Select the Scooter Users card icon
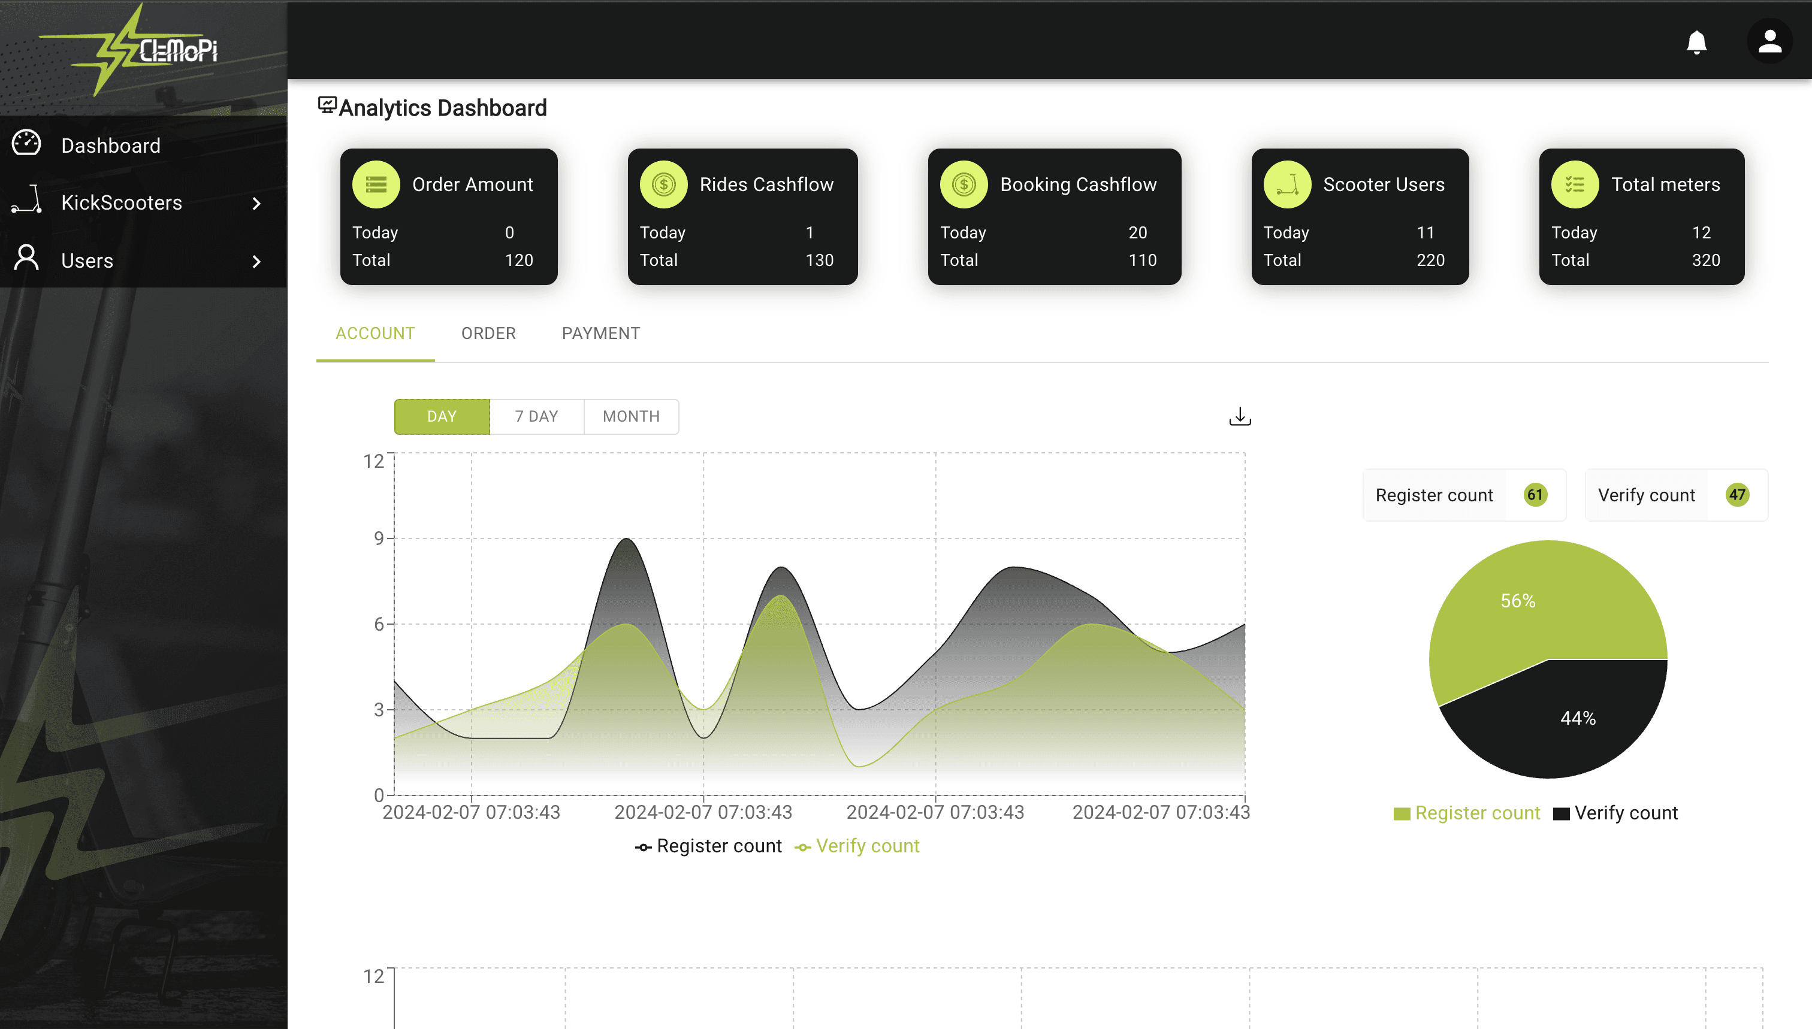1812x1029 pixels. click(1286, 184)
